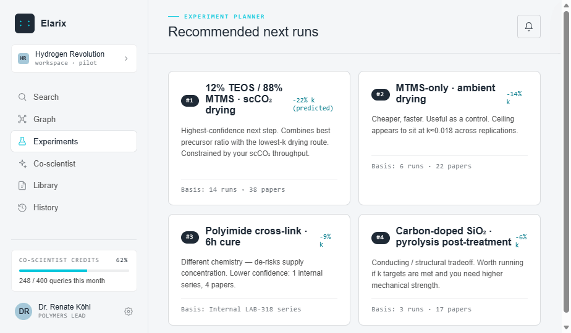Click the scrollbar up arrow
571x333 pixels.
click(566, 5)
